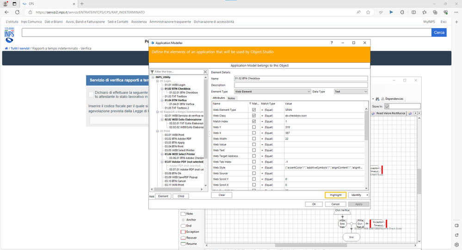Uncheck the Web Class match checkbox
Screen dimensions: 462x250
pos(253,116)
